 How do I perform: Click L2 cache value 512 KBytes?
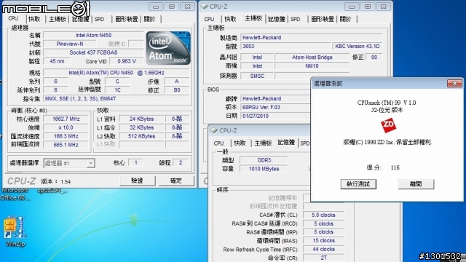[142, 136]
